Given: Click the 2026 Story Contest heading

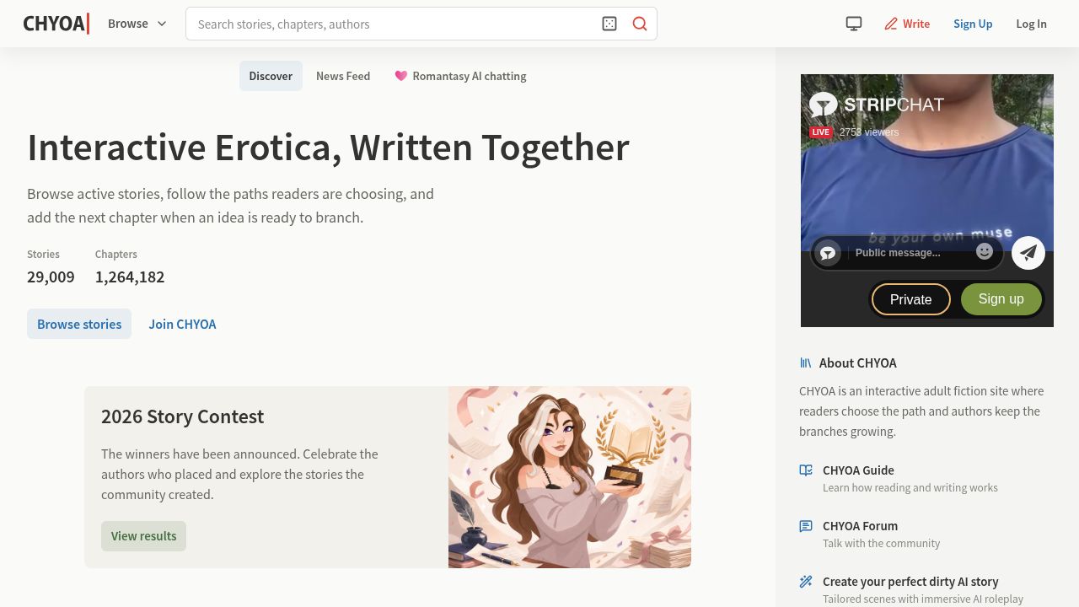Looking at the screenshot, I should click(182, 416).
